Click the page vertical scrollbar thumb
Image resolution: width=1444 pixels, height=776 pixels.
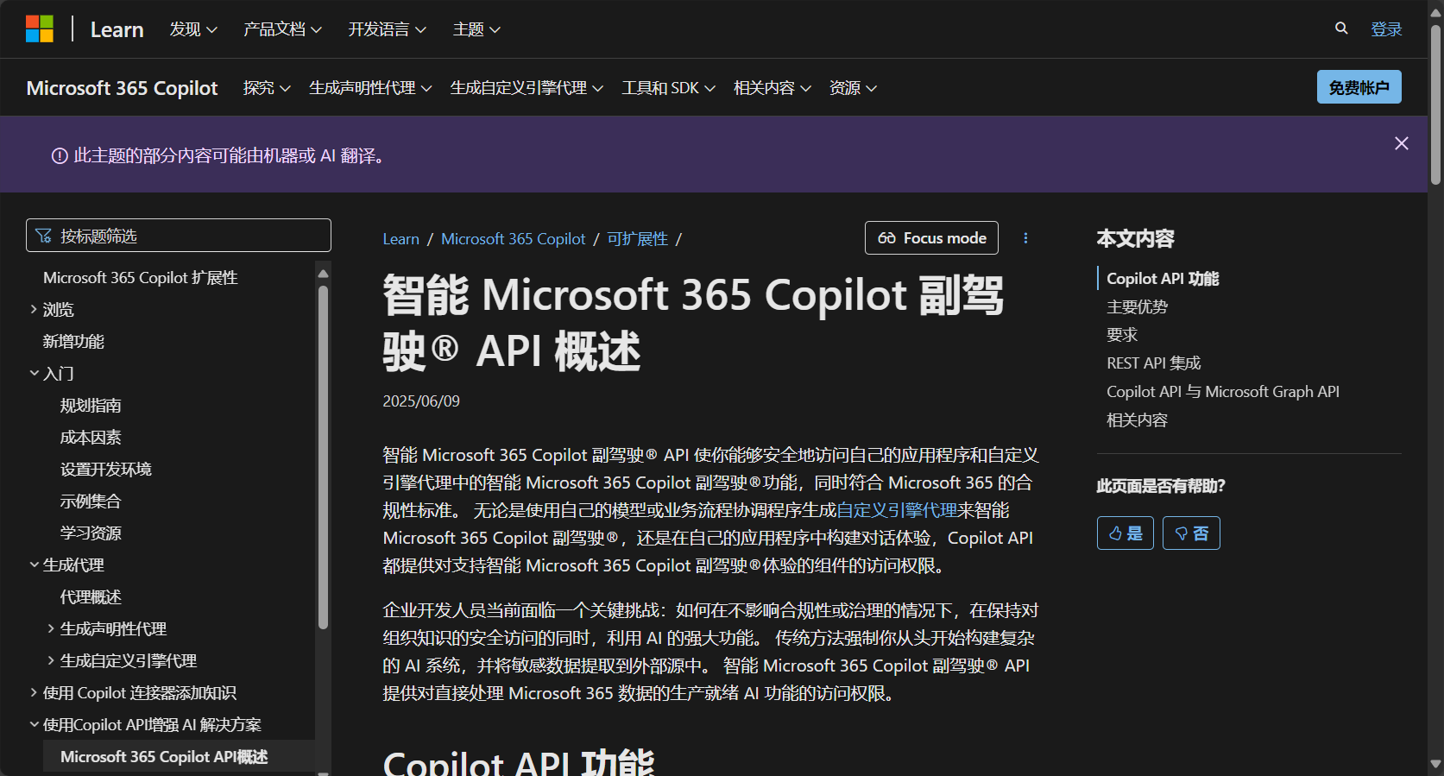1435,105
